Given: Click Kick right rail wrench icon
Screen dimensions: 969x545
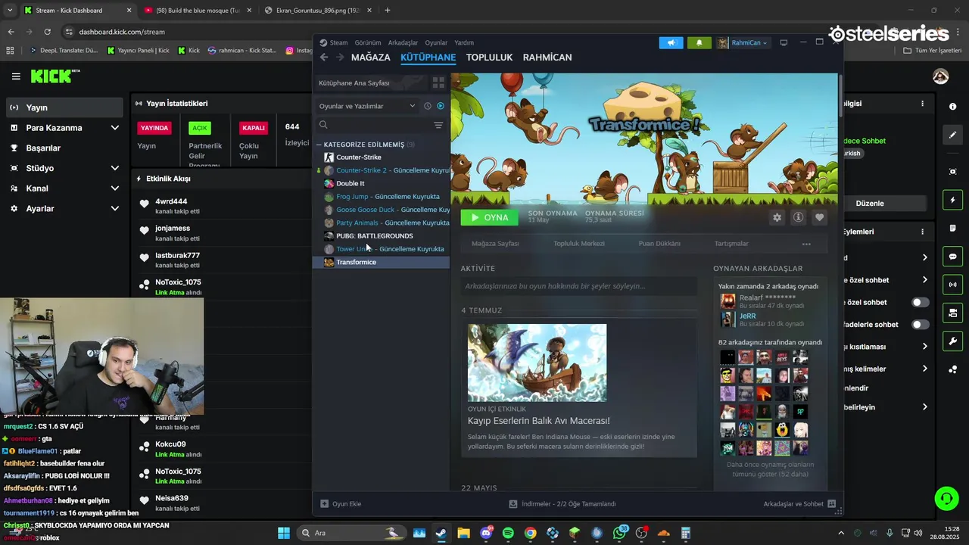Looking at the screenshot, I should tap(952, 341).
